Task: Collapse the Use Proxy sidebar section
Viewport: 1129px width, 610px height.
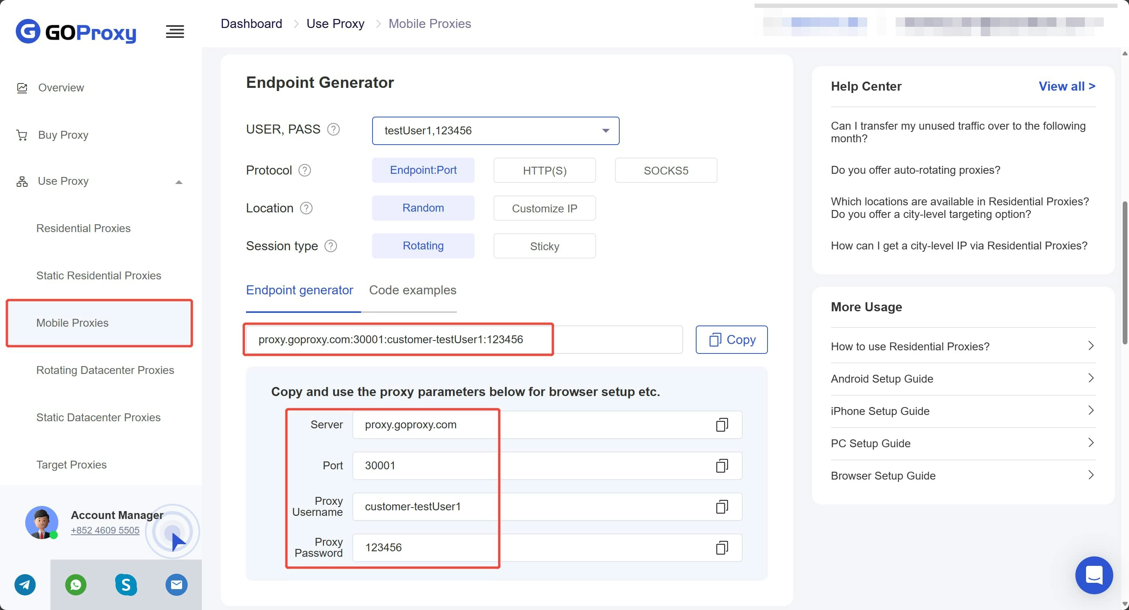Action: [179, 182]
